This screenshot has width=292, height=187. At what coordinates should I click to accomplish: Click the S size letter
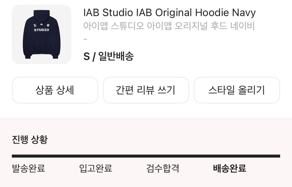pos(87,56)
